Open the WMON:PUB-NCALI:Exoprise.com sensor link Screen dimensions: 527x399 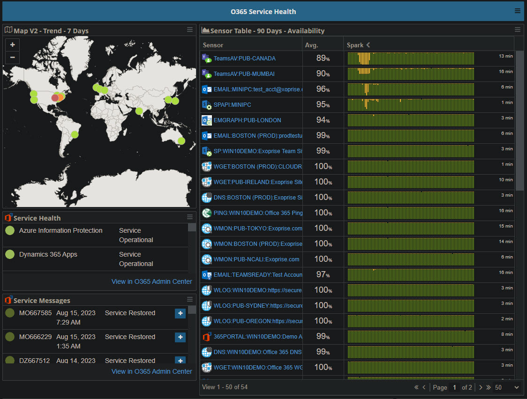coord(256,259)
